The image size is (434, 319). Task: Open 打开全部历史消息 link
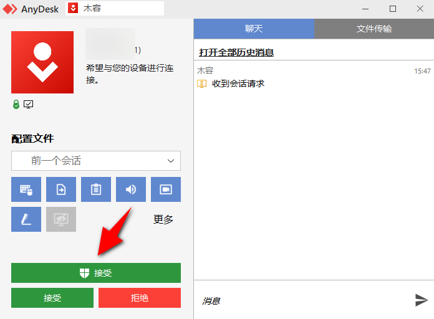236,52
